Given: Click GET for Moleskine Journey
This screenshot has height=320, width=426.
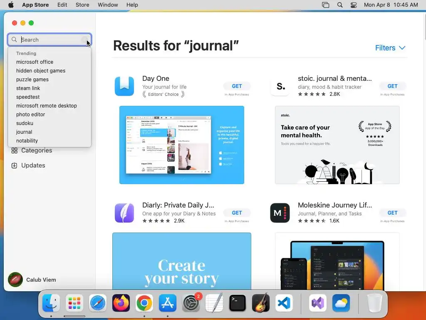Looking at the screenshot, I should coord(392,213).
